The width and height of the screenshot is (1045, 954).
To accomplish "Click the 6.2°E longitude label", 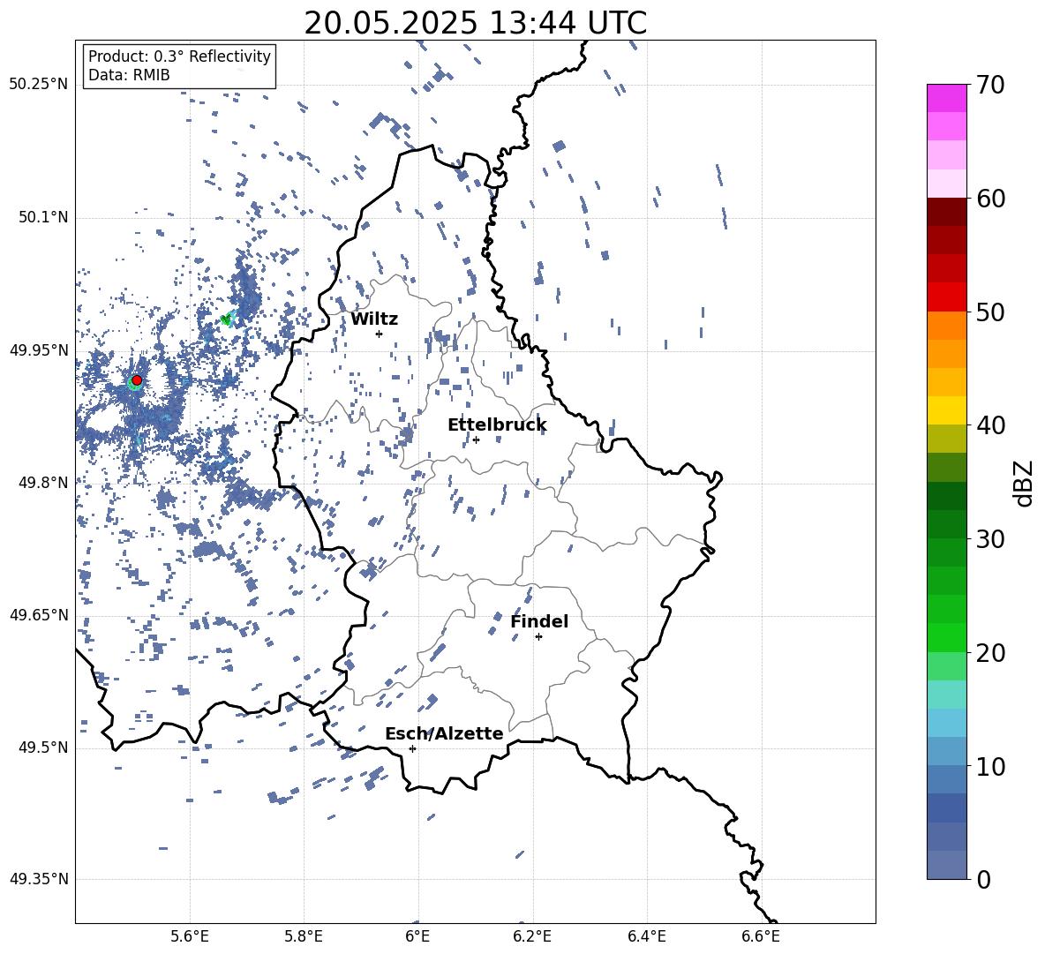I will point(532,937).
